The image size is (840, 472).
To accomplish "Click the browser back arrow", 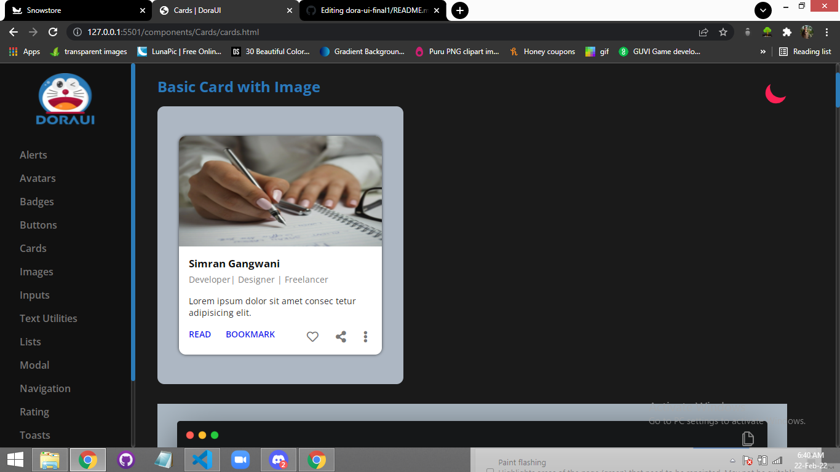I will tap(14, 32).
